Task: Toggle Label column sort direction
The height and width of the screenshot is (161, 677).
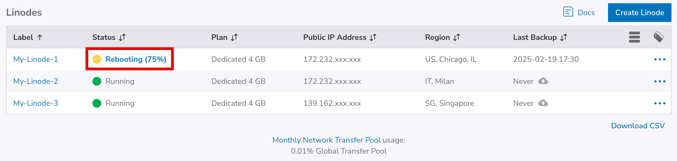Action: 40,37
